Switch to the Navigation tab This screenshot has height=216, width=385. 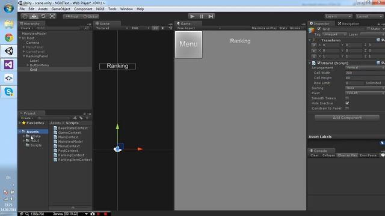348,24
